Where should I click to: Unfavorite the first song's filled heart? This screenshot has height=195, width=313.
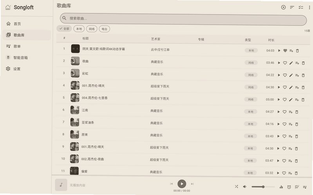tap(285, 50)
